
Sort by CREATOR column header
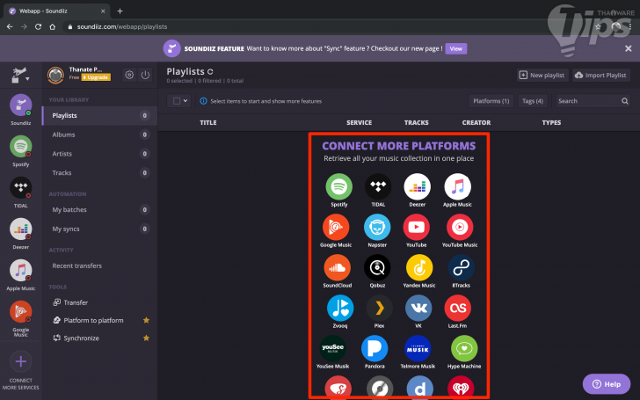pyautogui.click(x=476, y=122)
